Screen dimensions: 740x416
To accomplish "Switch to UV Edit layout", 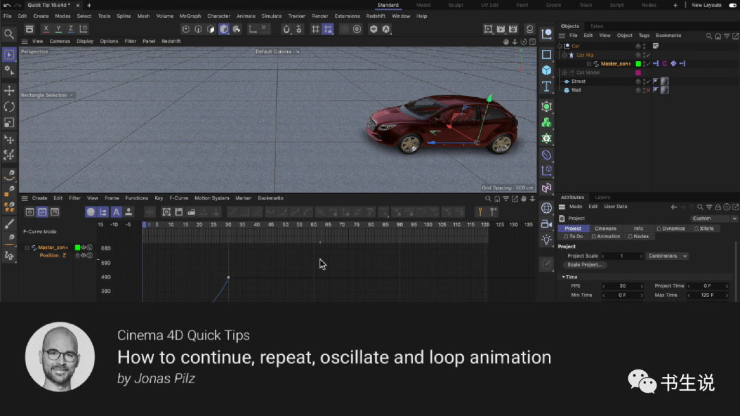I will point(489,5).
